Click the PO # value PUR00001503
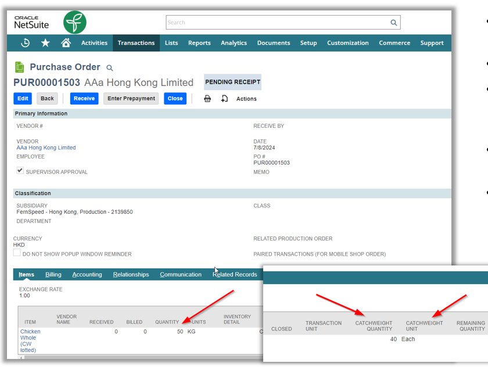The width and height of the screenshot is (488, 370). 271,163
